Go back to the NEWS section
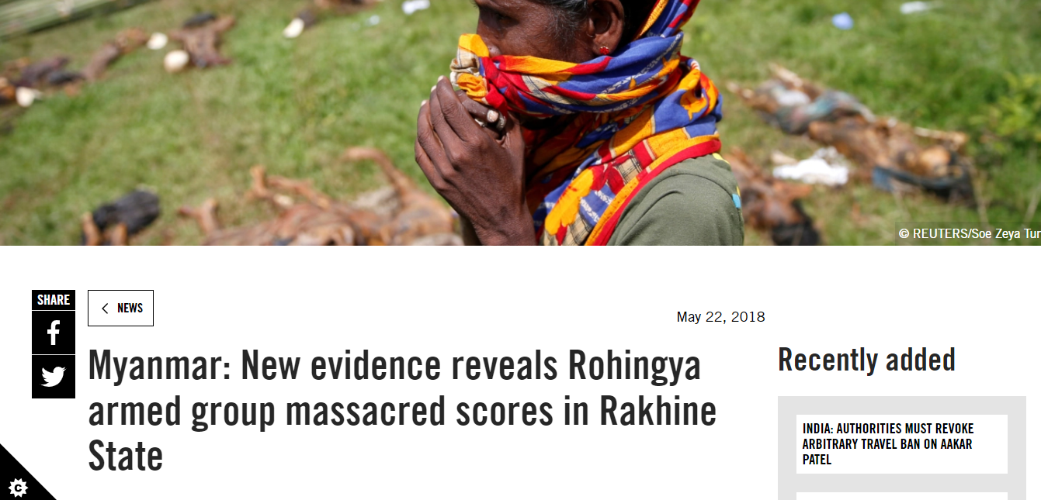This screenshot has width=1041, height=500. click(120, 309)
